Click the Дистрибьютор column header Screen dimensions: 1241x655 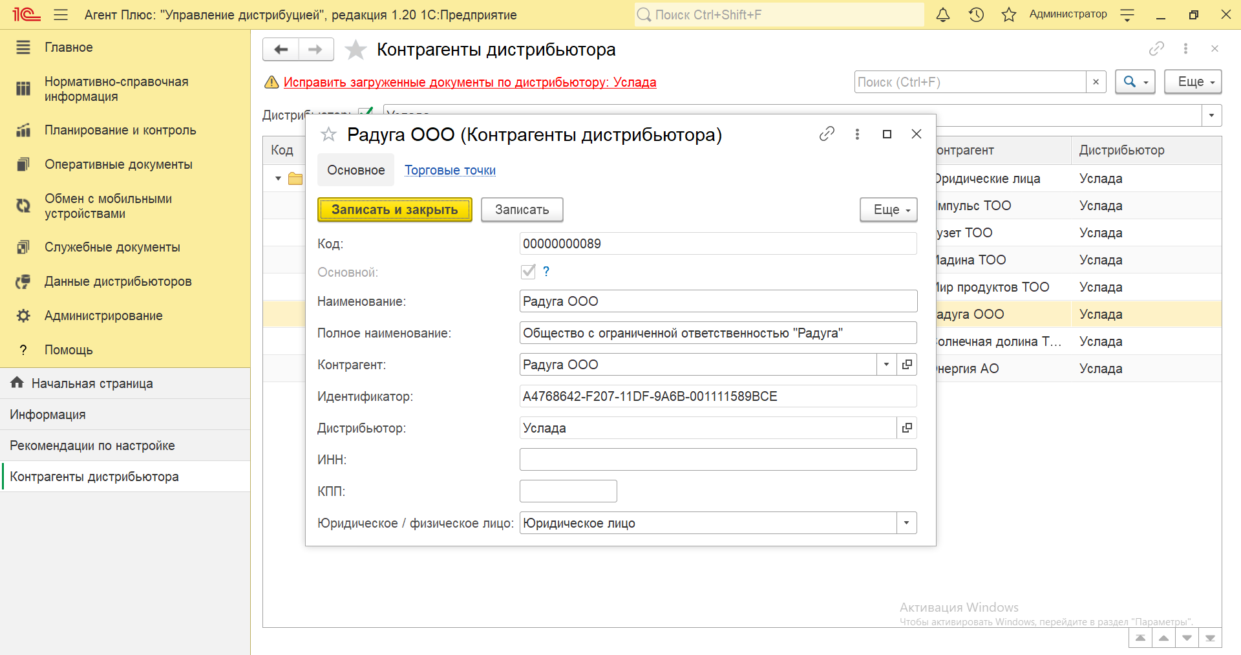pyautogui.click(x=1146, y=150)
